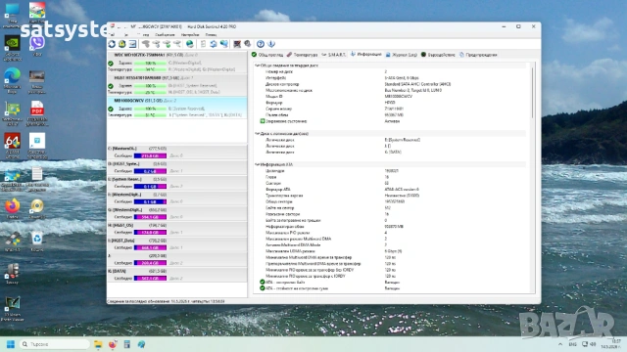The height and width of the screenshot is (352, 627).
Task: Open the Firefox desktop shortcut
Action: (x=13, y=208)
